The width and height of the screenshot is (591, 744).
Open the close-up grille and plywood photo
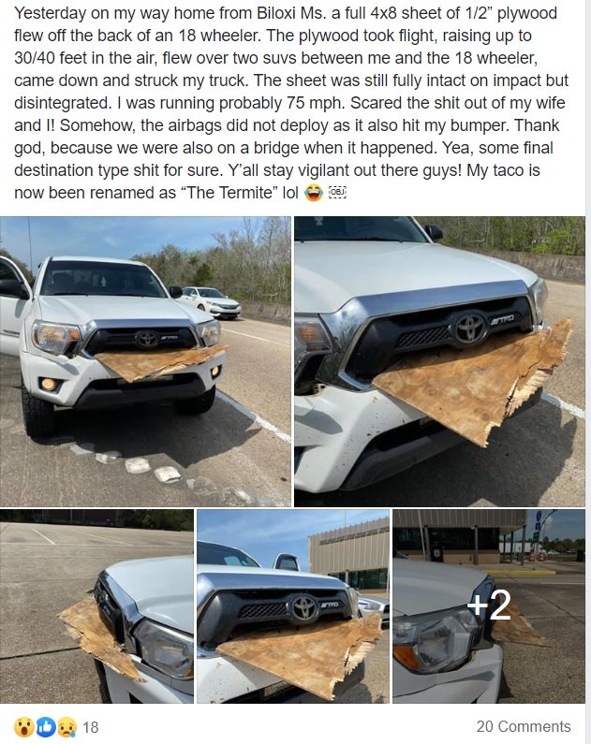coord(439,361)
